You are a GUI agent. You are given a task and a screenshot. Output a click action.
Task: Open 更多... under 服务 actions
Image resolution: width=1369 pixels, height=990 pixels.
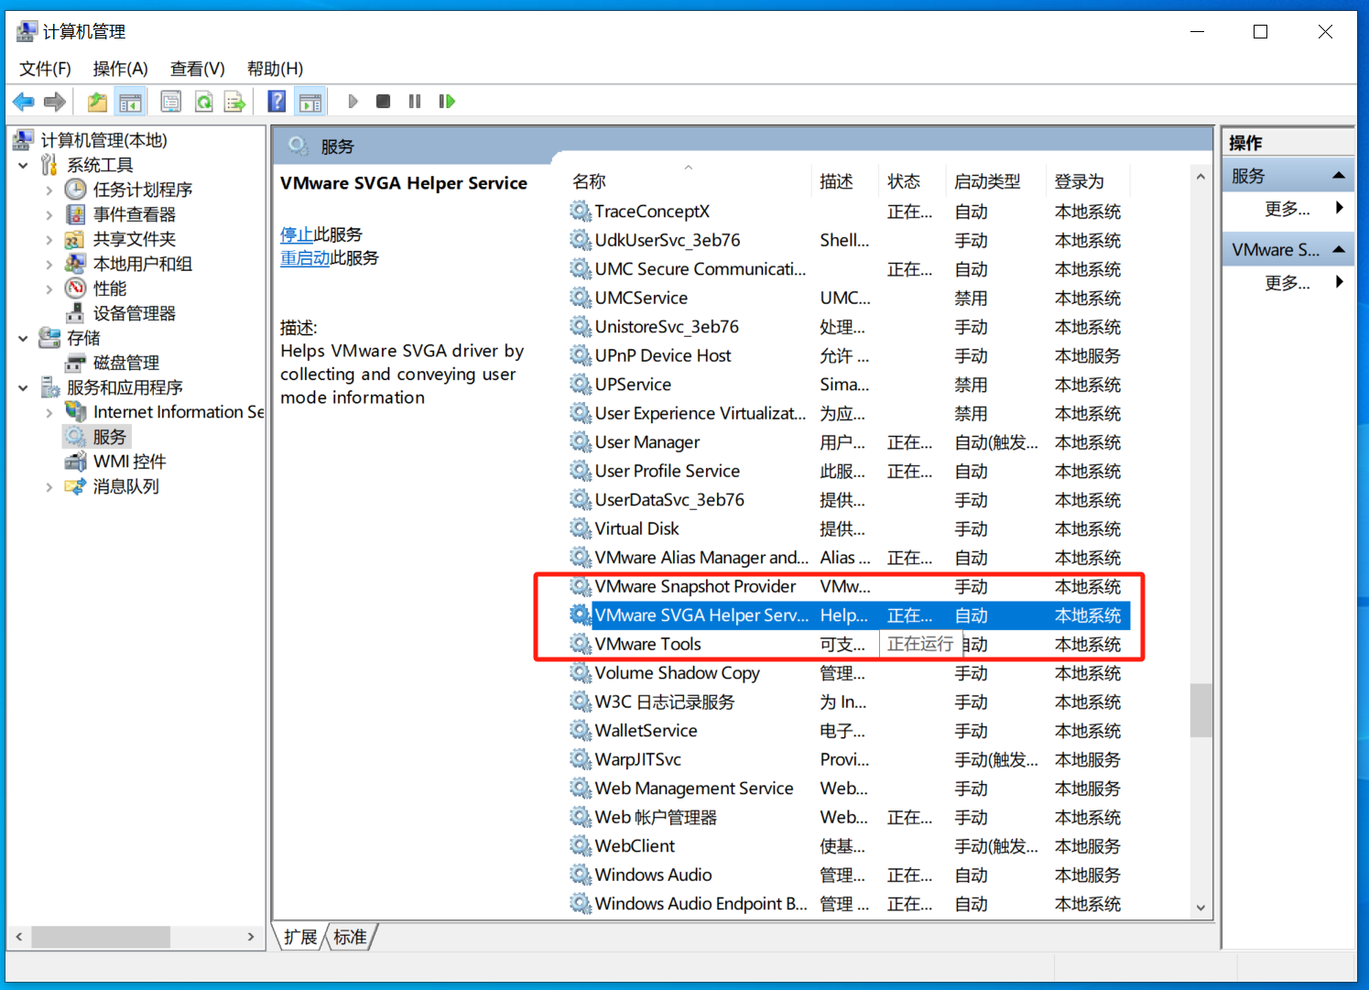pyautogui.click(x=1288, y=208)
